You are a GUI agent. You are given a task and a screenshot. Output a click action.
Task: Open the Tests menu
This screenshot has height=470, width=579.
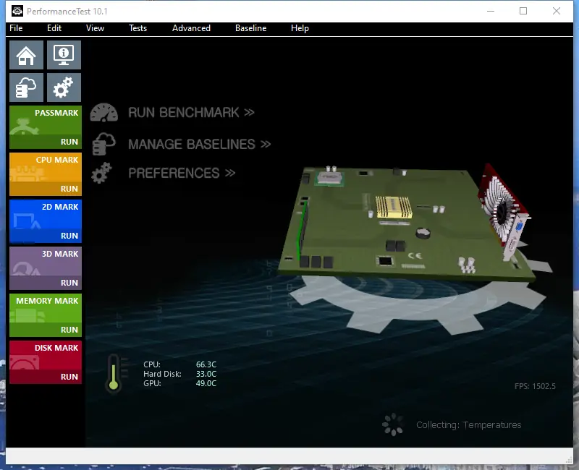tap(138, 28)
